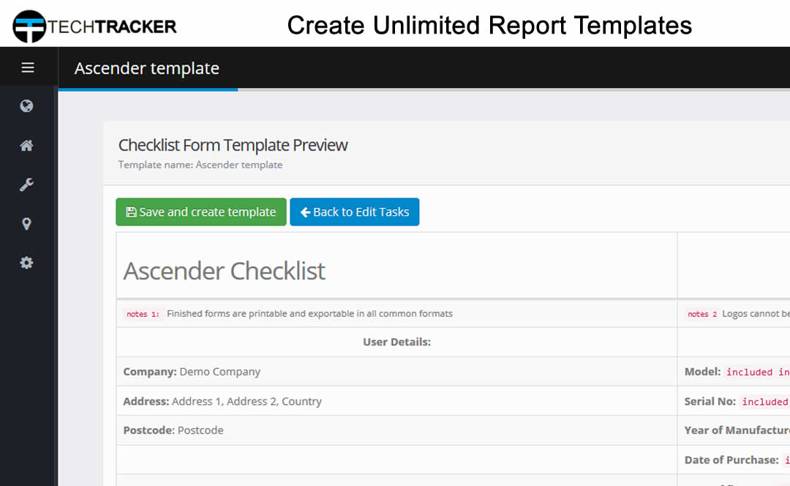Click 'Create Unlimited Report Templates' heading
Viewport: 790px width, 486px height.
pos(489,25)
